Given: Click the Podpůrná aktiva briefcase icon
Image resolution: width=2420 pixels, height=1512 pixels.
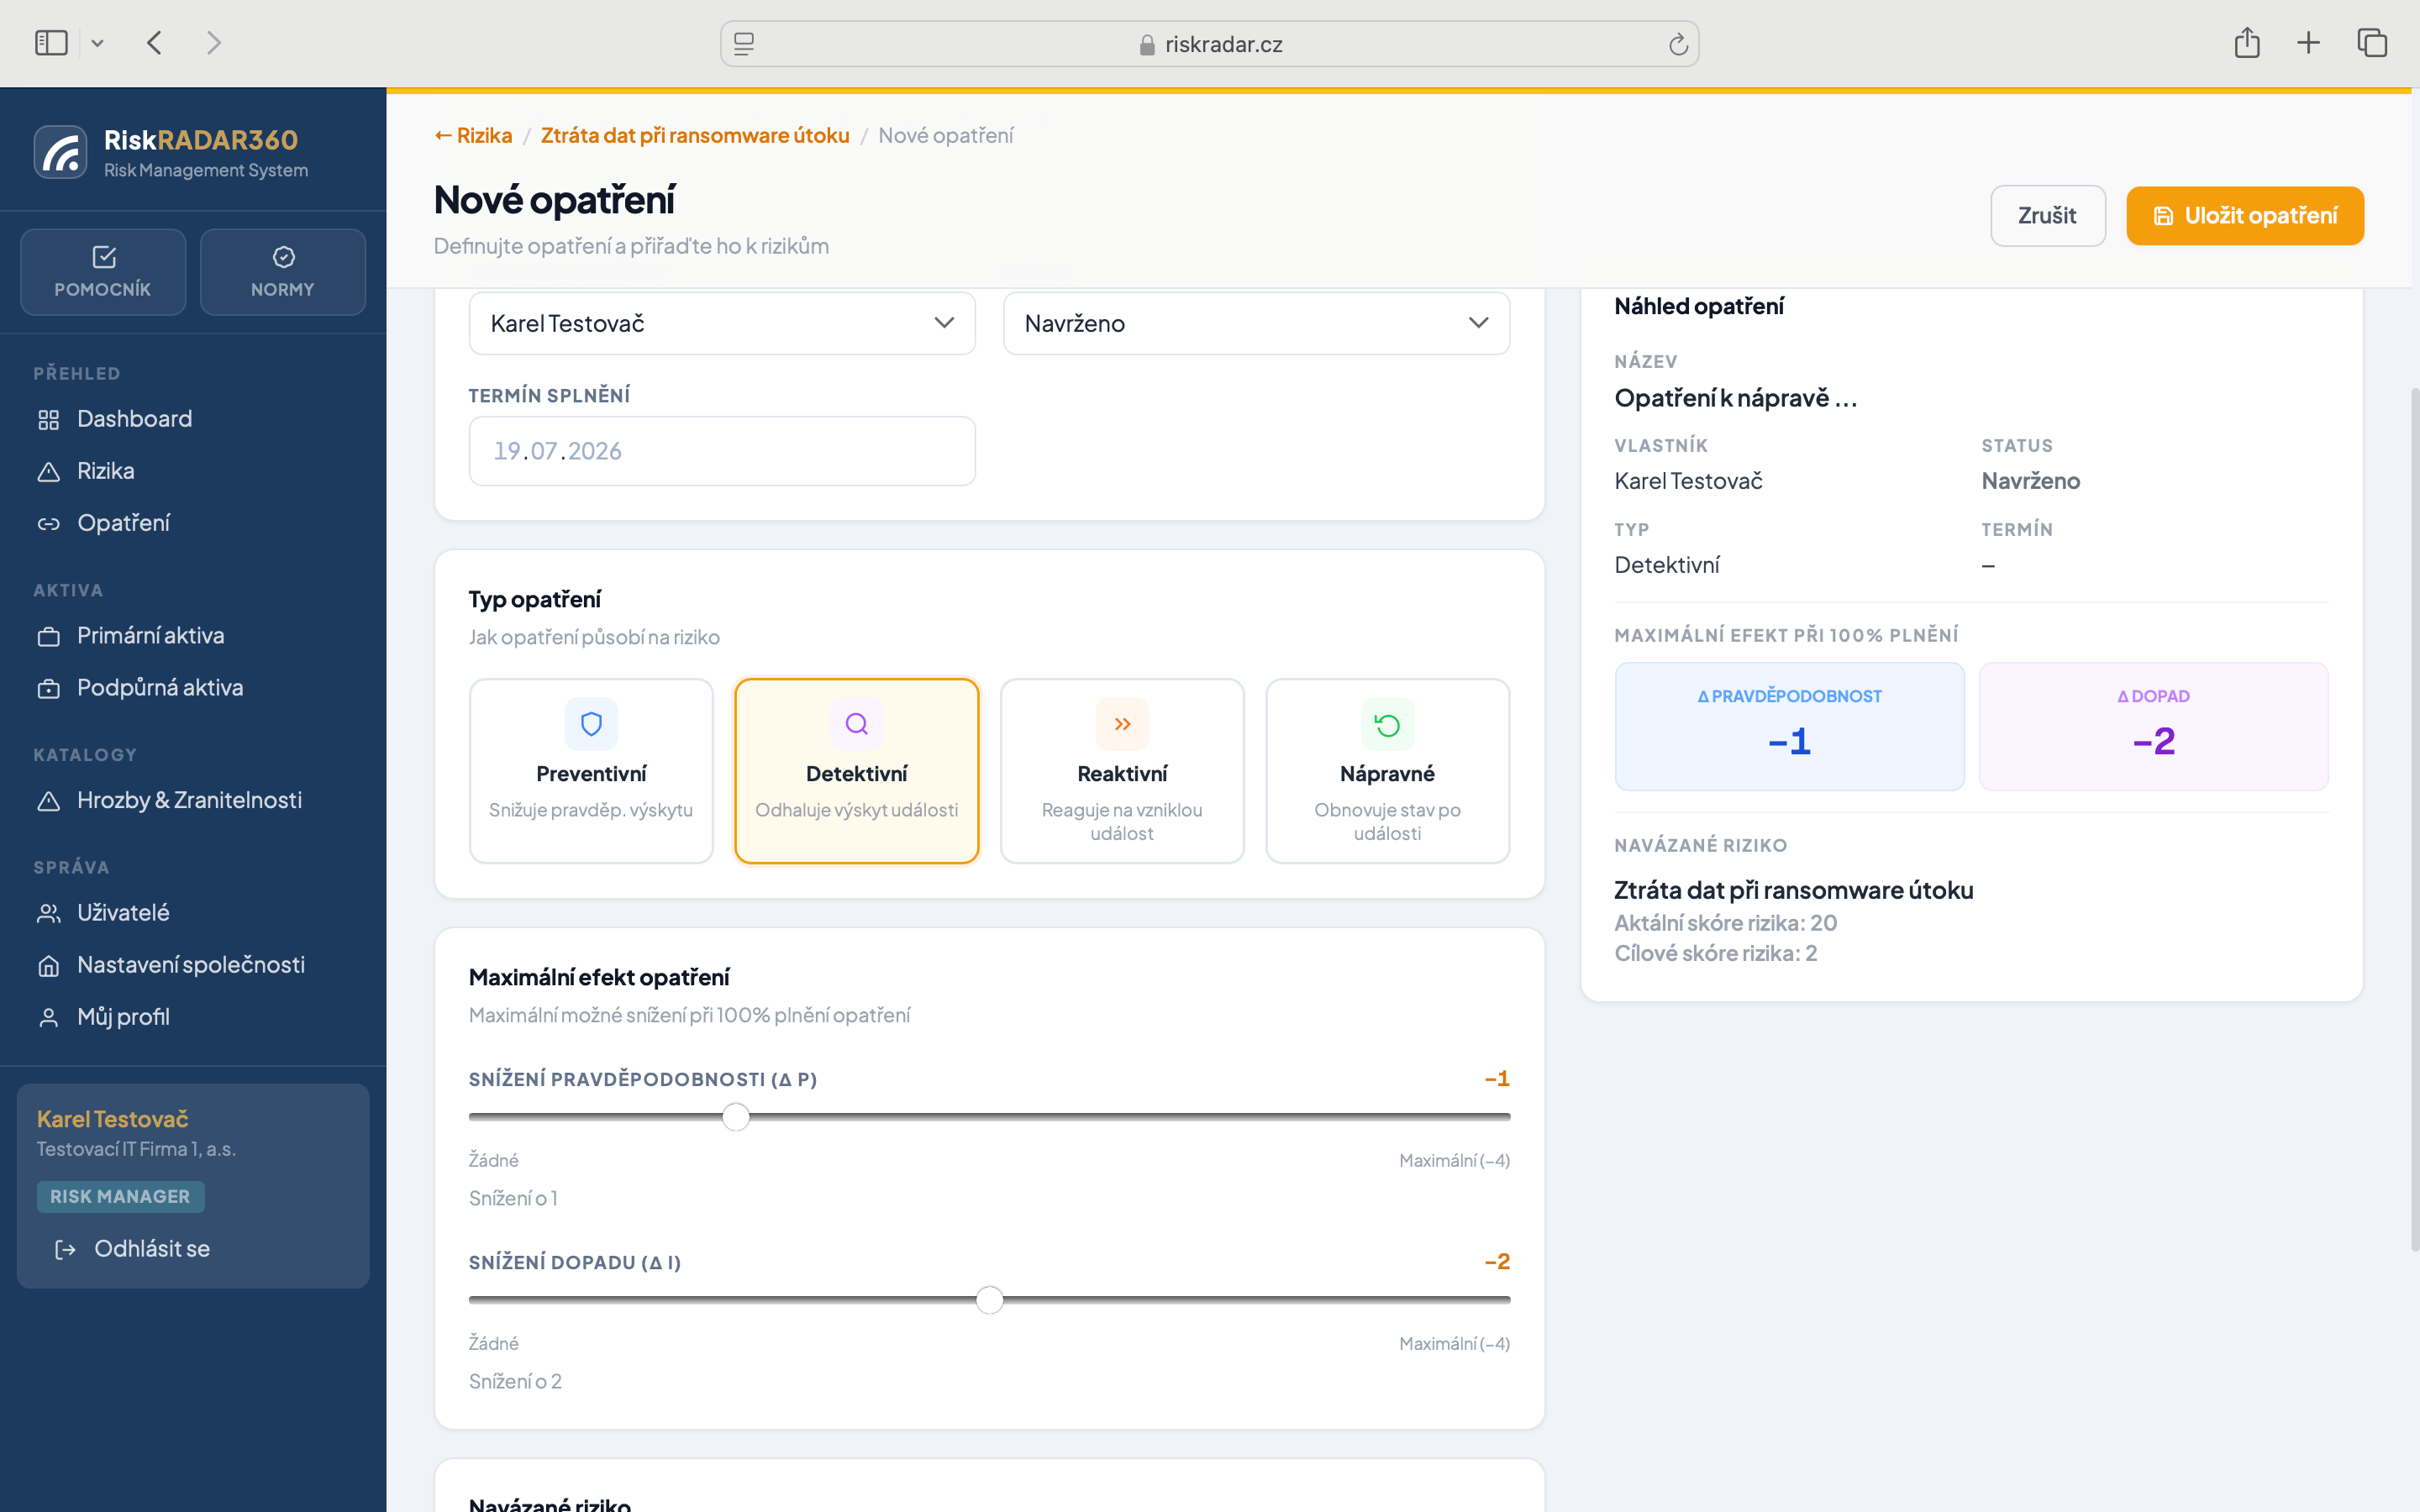Looking at the screenshot, I should (x=48, y=689).
